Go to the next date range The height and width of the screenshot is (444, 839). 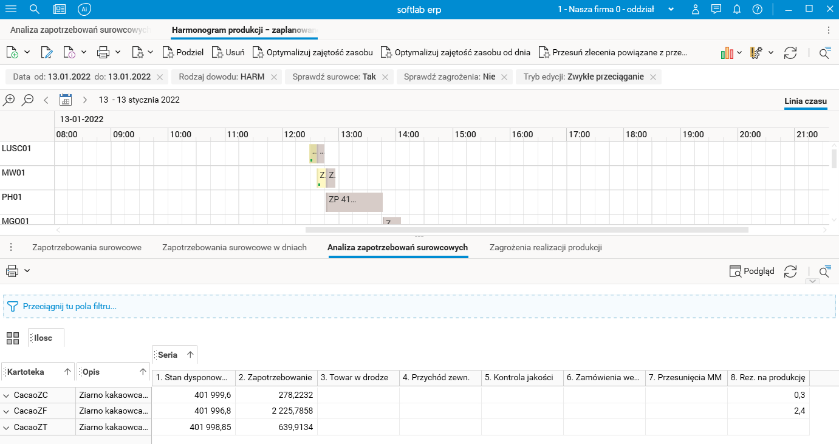(85, 100)
